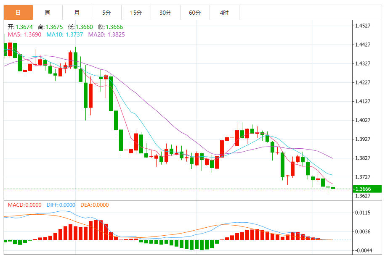Click the 收:1.3666 close price value
Viewport: 385px width, 255px height.
point(111,27)
